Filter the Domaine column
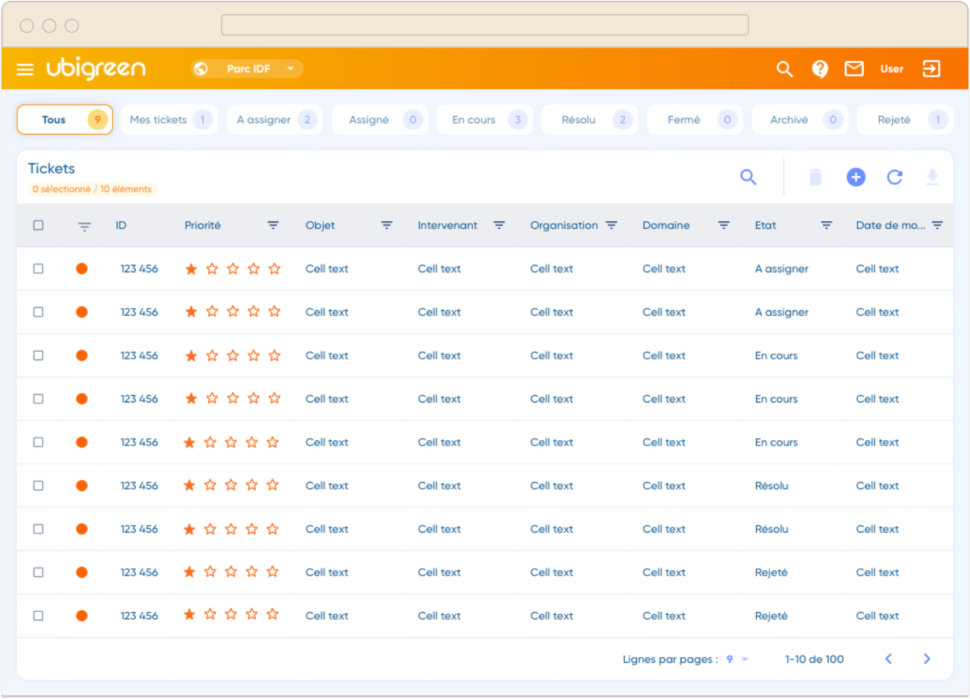The image size is (970, 699). [724, 225]
